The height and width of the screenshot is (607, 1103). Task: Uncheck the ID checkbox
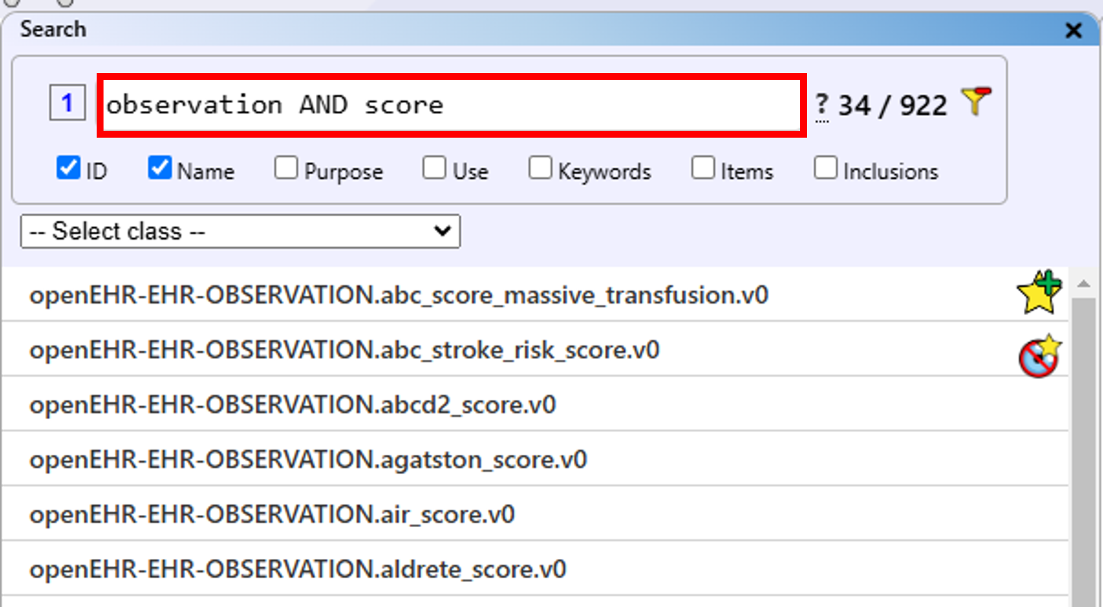(x=69, y=168)
